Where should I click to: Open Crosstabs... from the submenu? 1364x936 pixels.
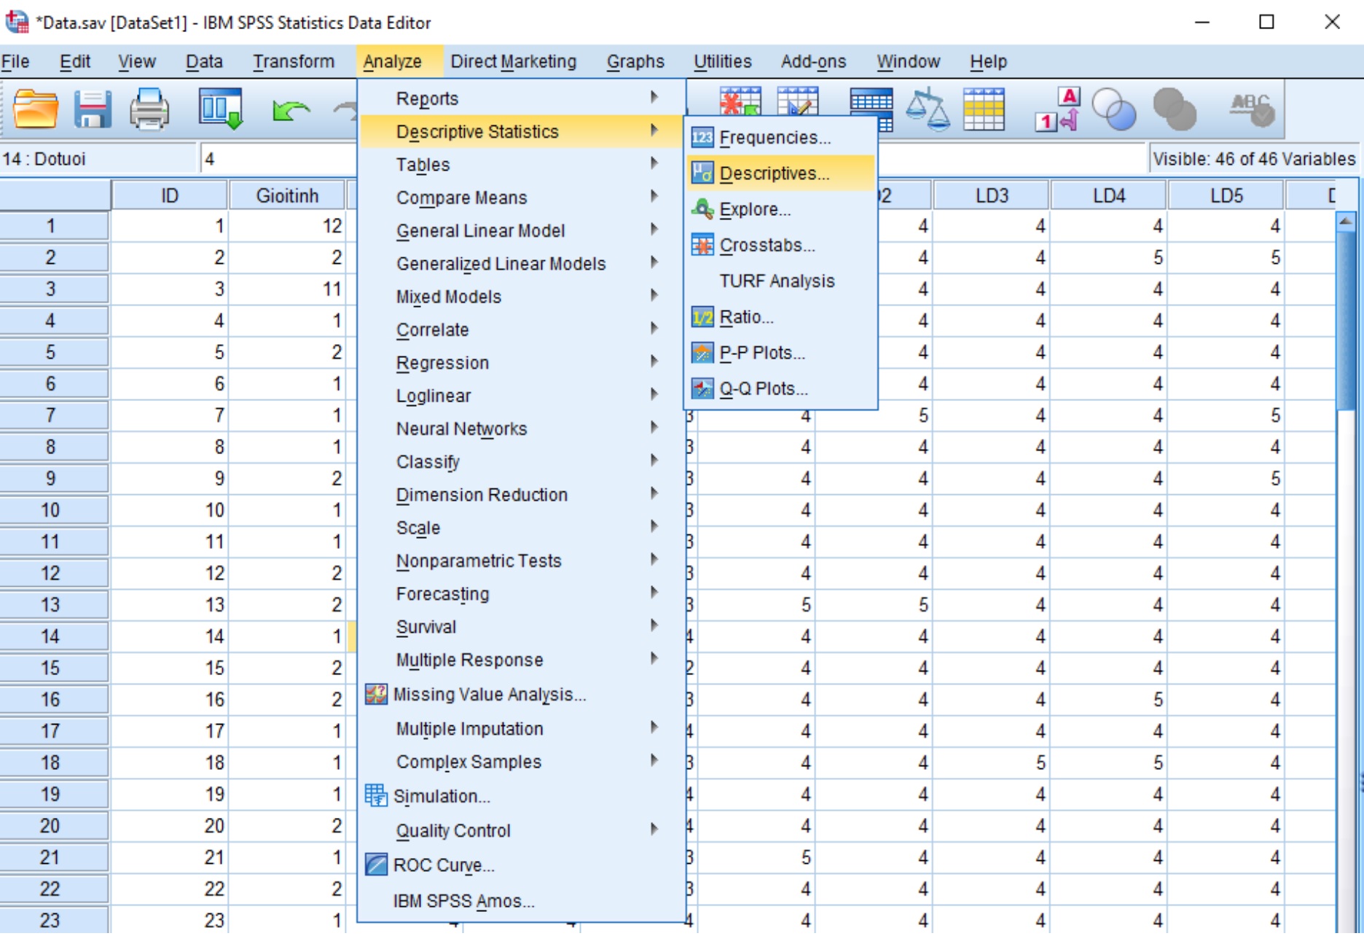click(780, 245)
